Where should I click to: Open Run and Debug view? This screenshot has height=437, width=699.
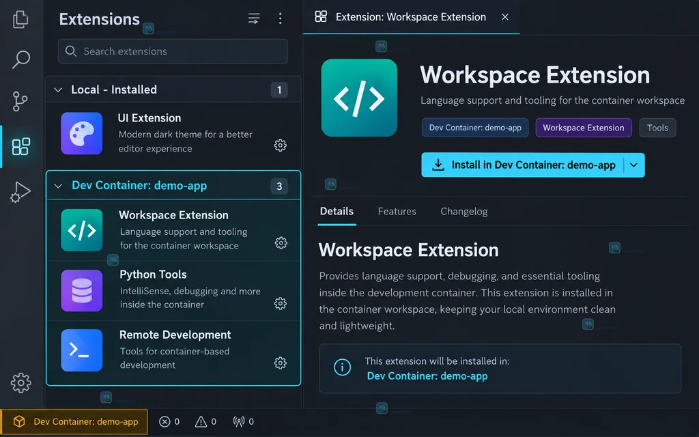tap(20, 192)
